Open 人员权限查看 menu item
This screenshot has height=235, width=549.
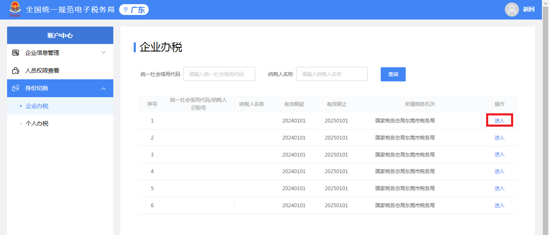(x=60, y=71)
